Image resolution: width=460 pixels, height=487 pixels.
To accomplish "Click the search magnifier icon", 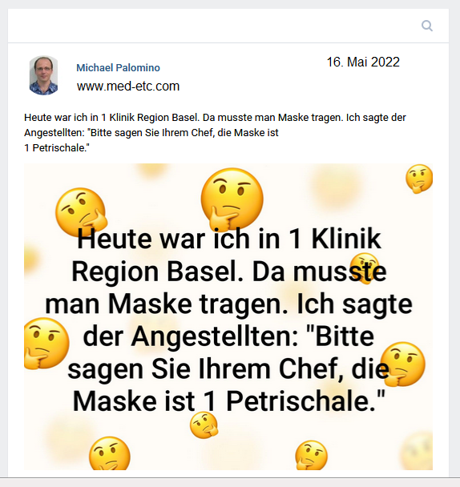I will [x=427, y=26].
